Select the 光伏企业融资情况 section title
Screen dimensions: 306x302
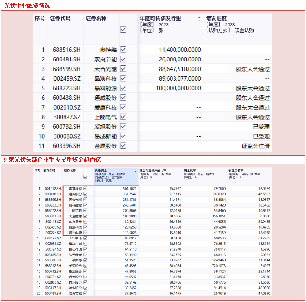pos(27,5)
